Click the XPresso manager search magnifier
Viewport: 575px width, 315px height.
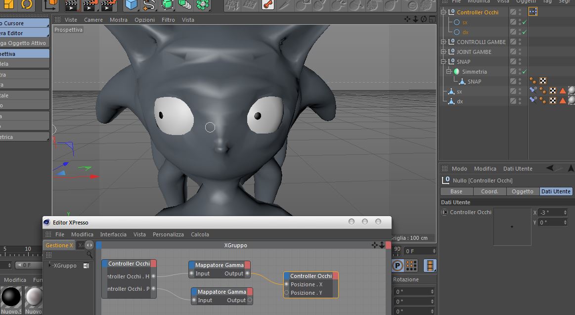point(89,255)
